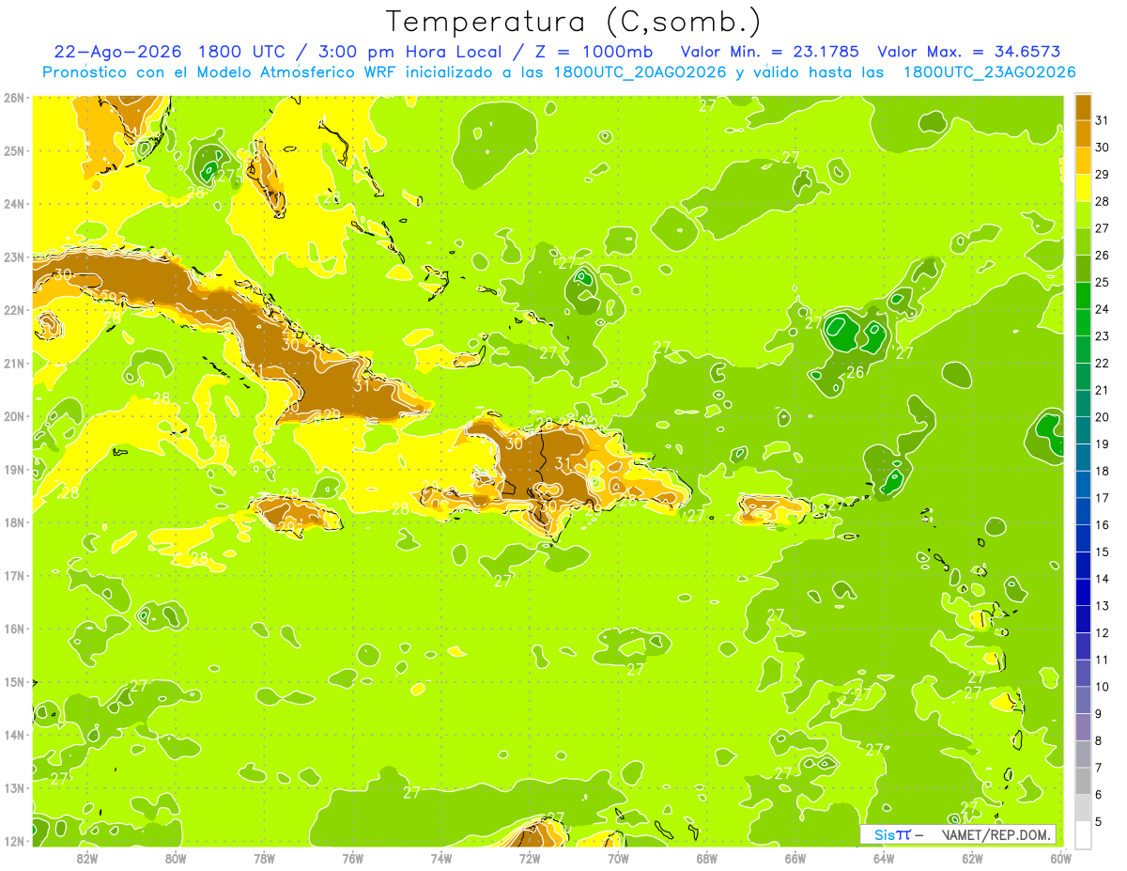The height and width of the screenshot is (871, 1127).
Task: Click the '78W' longitude axis label
Action: click(264, 858)
